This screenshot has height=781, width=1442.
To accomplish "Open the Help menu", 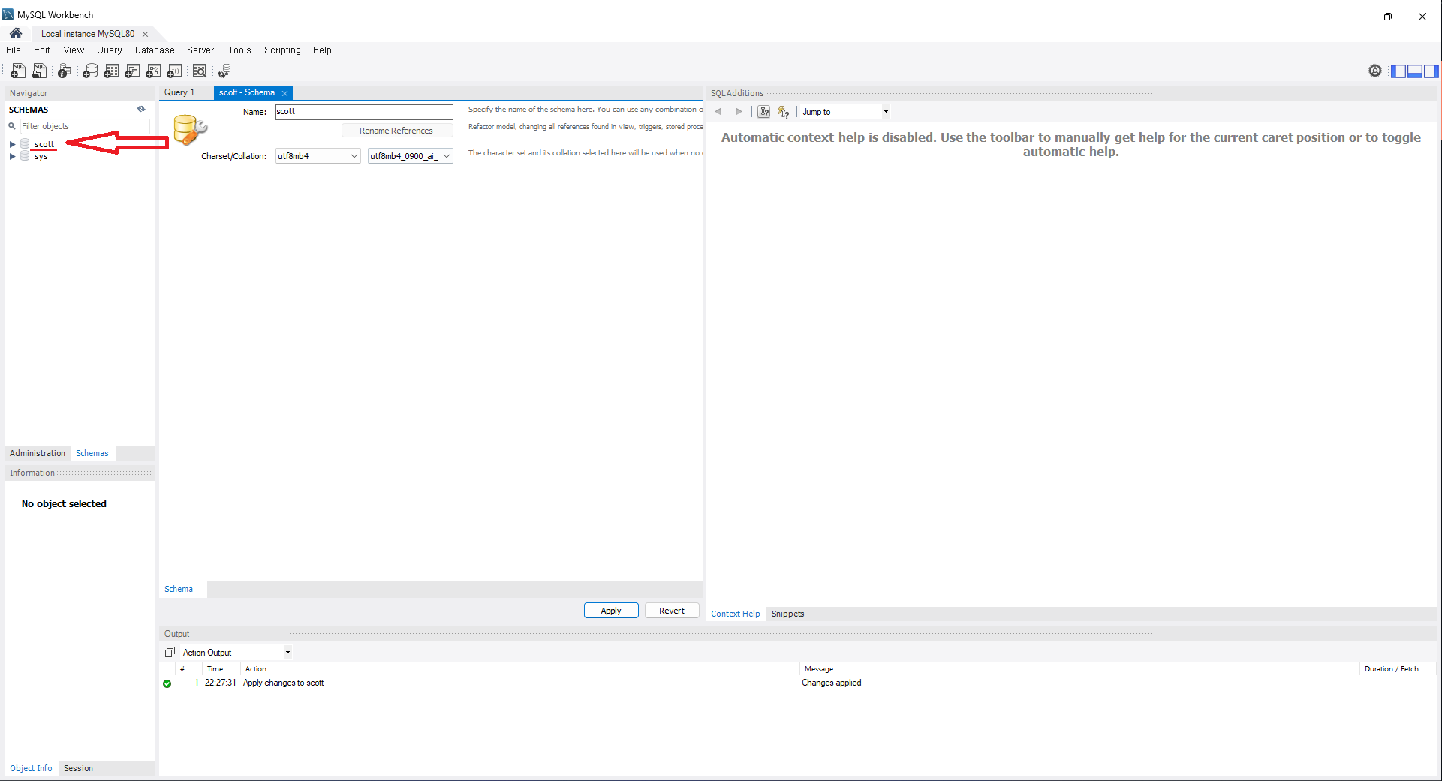I will point(322,50).
